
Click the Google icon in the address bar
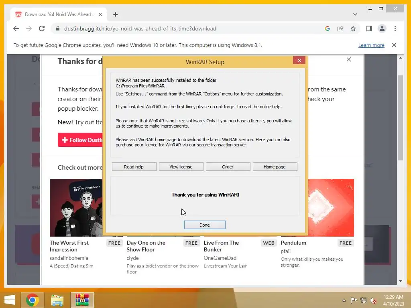tap(328, 28)
